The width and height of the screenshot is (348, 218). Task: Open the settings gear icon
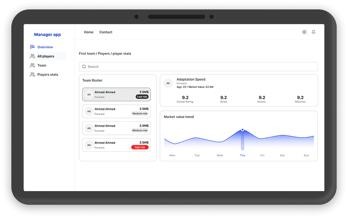[x=304, y=32]
